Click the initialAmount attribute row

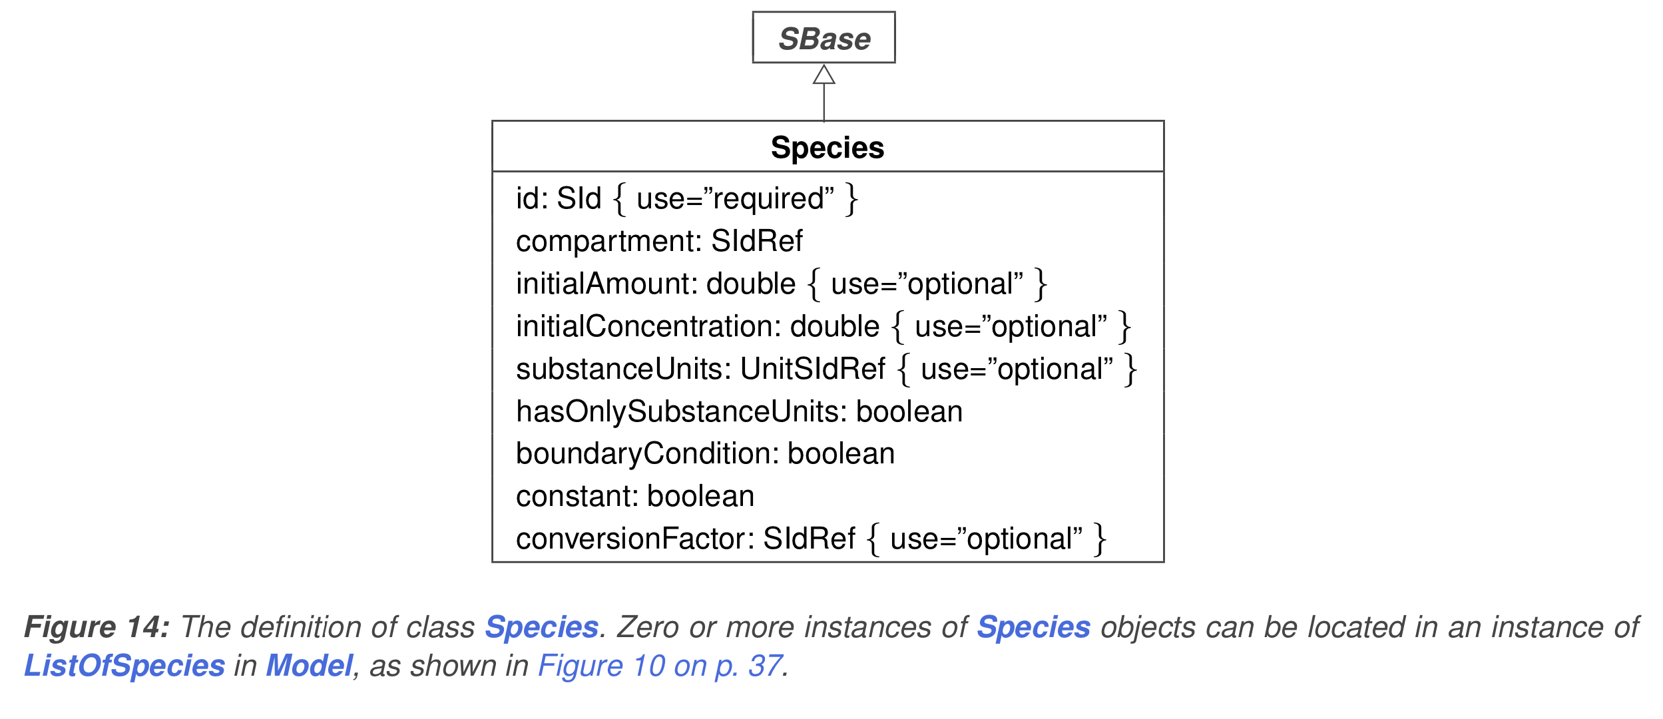pyautogui.click(x=781, y=284)
